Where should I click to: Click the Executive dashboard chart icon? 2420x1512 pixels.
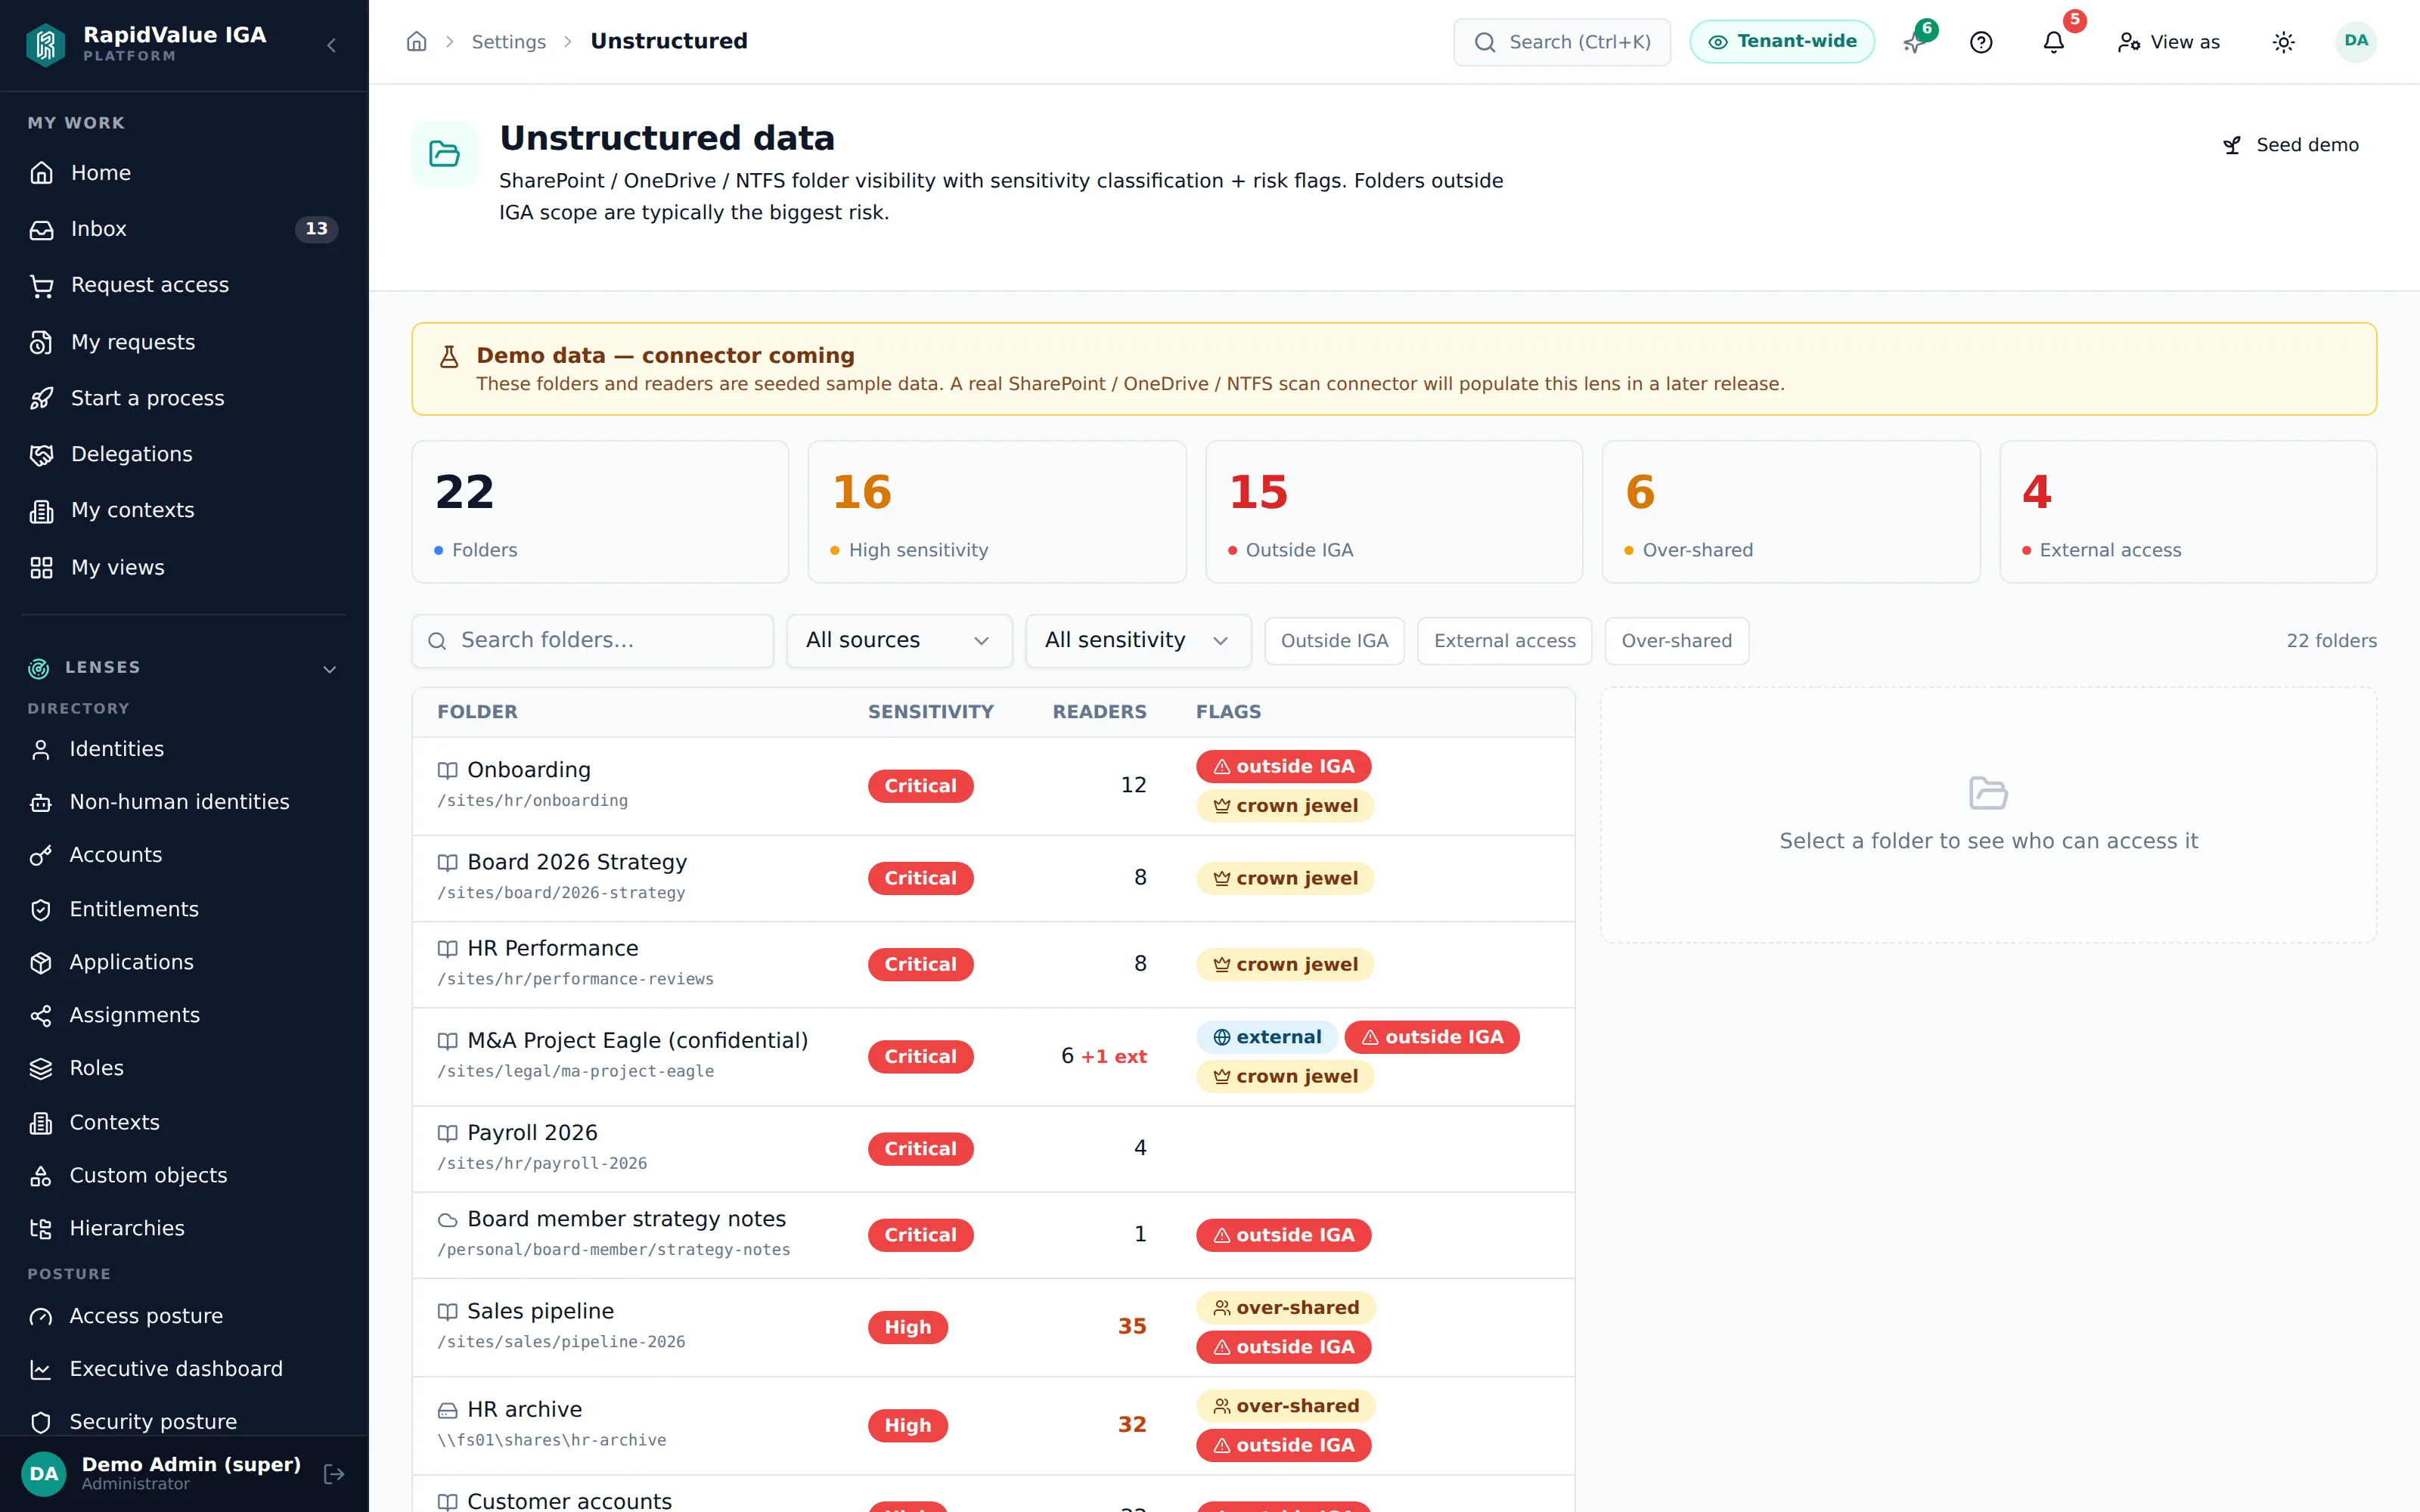click(40, 1369)
